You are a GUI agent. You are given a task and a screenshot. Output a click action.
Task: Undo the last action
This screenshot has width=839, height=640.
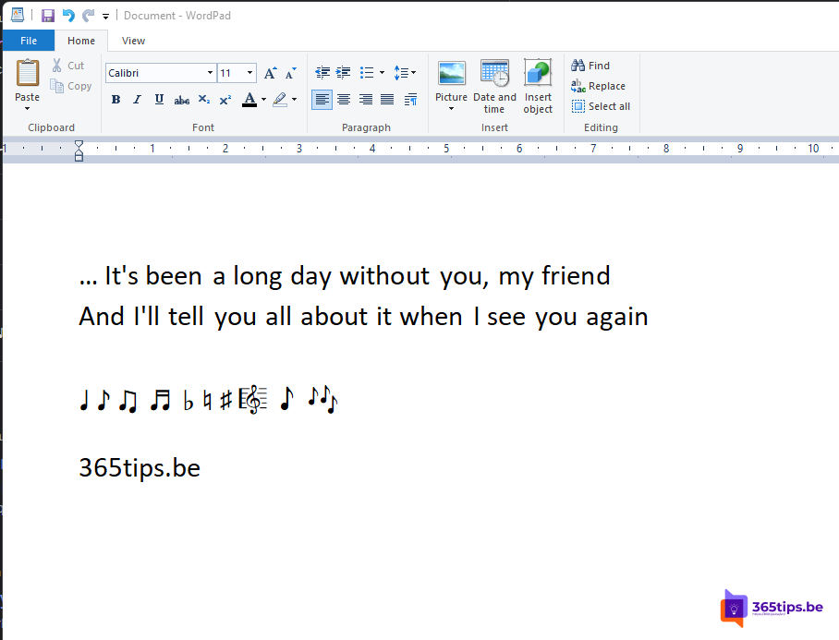68,16
